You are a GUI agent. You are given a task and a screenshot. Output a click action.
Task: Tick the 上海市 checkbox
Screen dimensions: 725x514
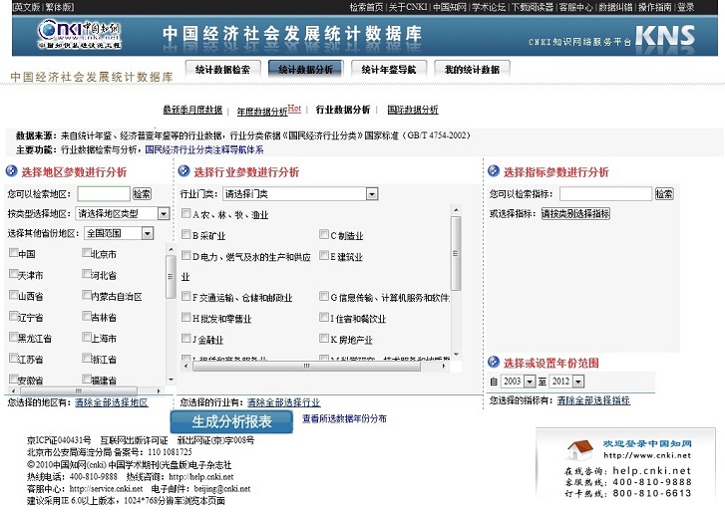pyautogui.click(x=87, y=338)
